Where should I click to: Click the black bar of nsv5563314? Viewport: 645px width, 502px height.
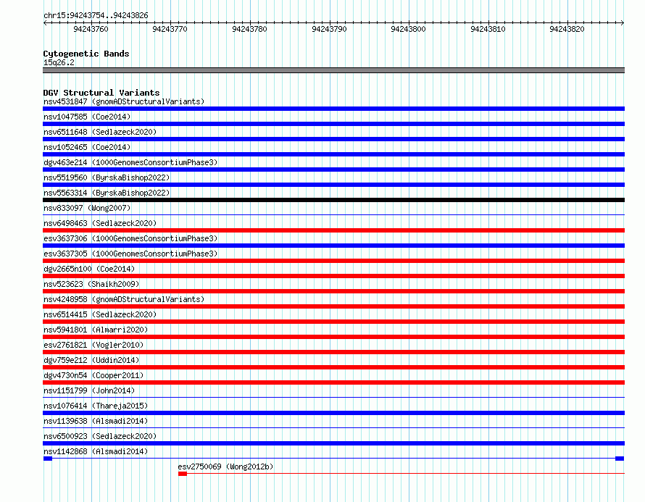tap(333, 200)
